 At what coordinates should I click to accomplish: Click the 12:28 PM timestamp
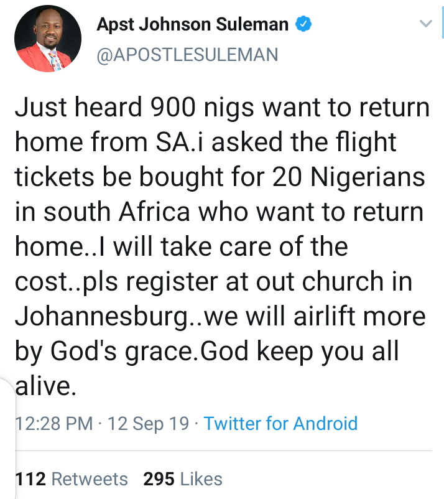point(53,424)
